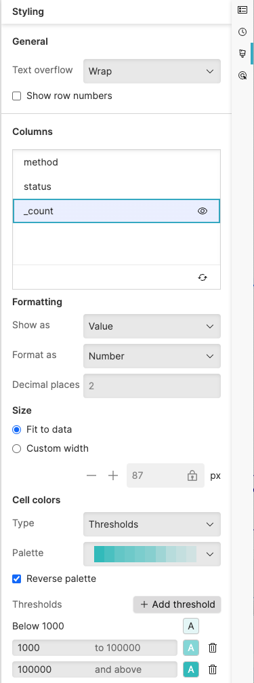Open the interactions cursor icon in sidebar
Screen dimensions: 254x683
tap(242, 76)
